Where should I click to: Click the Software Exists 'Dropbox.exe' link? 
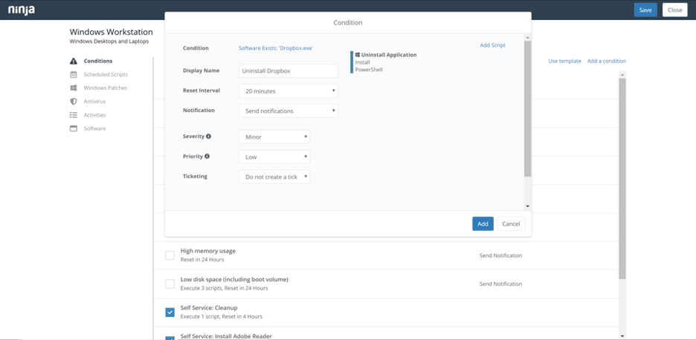275,48
